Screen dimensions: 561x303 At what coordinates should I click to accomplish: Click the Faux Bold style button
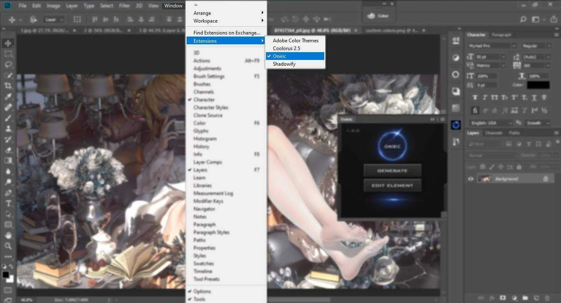point(475,97)
